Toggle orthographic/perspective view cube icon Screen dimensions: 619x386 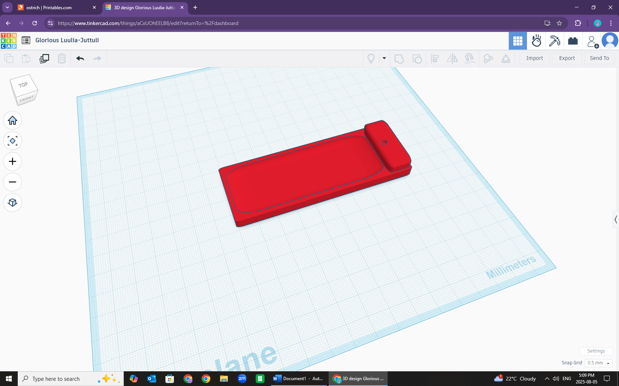[x=13, y=203]
